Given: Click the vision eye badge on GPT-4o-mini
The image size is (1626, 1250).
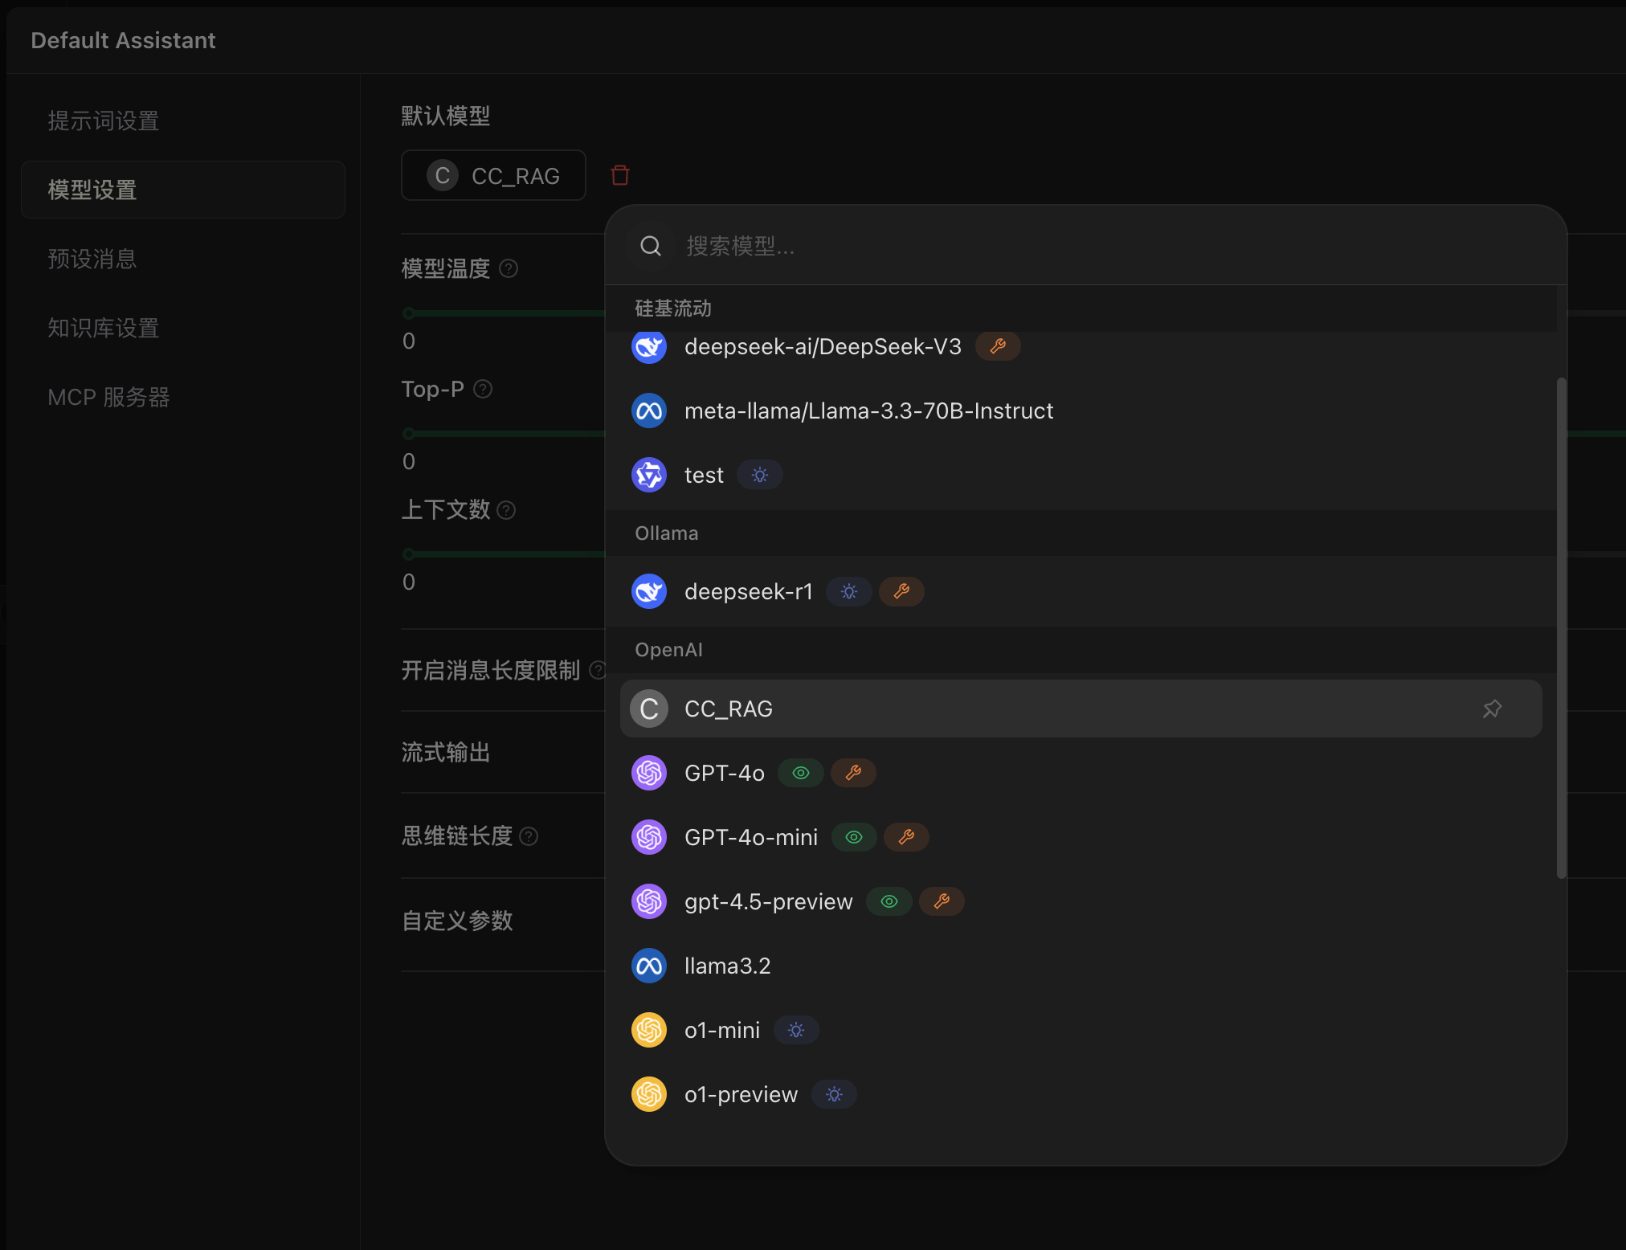Looking at the screenshot, I should pos(854,837).
